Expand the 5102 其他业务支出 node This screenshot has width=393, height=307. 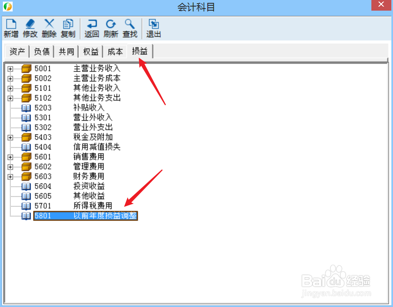tap(10, 98)
